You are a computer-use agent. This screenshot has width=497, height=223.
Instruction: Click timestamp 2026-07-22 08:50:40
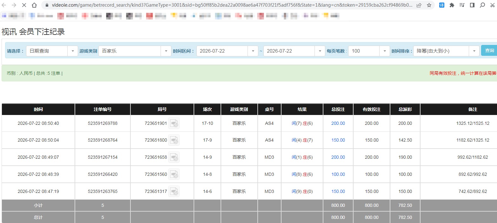tap(38, 123)
